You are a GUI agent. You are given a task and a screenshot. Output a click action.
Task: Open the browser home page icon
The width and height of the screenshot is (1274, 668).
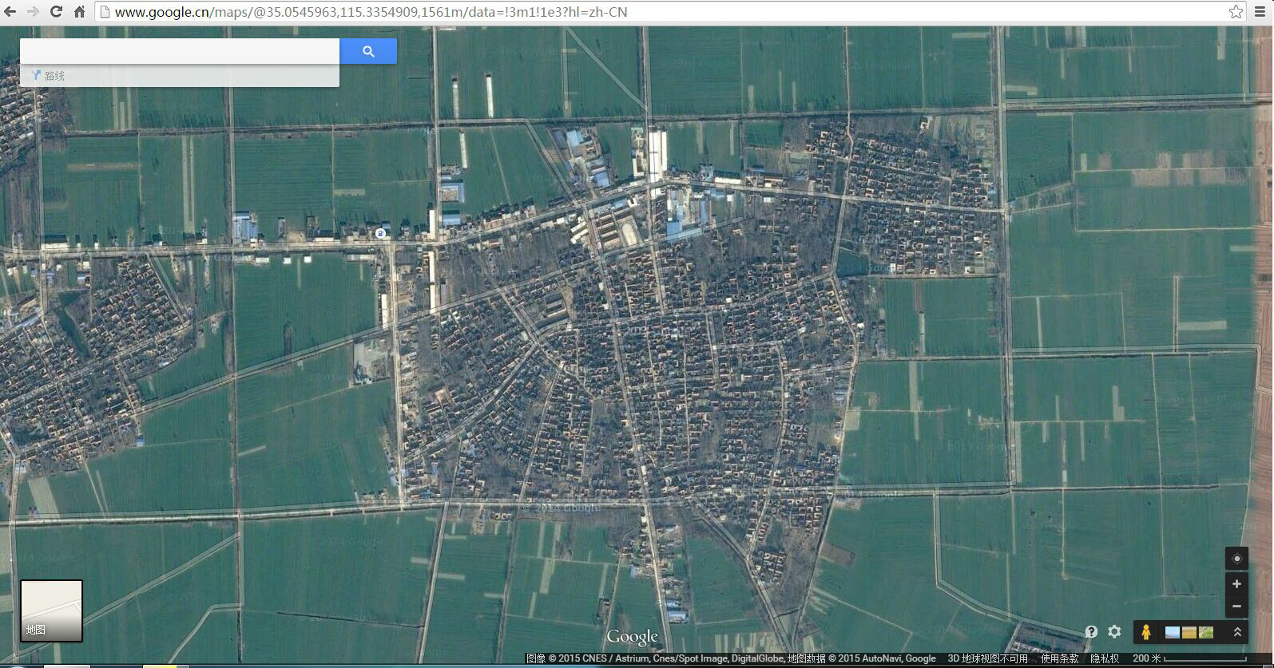tap(79, 12)
